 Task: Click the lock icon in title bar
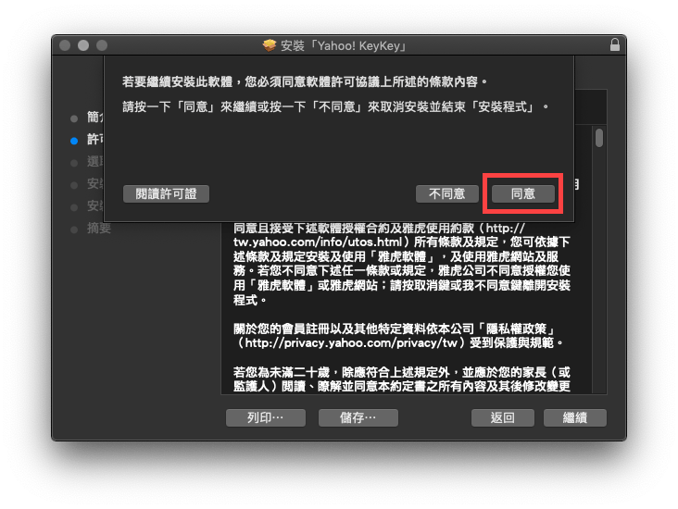pyautogui.click(x=614, y=44)
